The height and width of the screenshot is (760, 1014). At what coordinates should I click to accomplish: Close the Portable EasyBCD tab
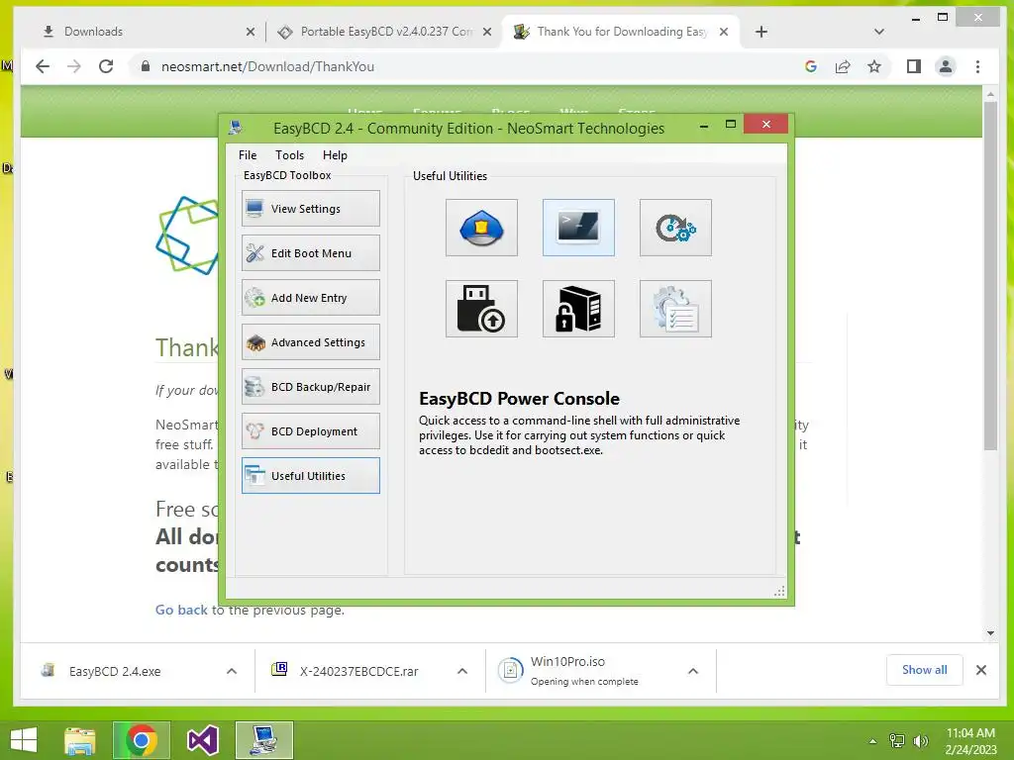[x=487, y=32]
